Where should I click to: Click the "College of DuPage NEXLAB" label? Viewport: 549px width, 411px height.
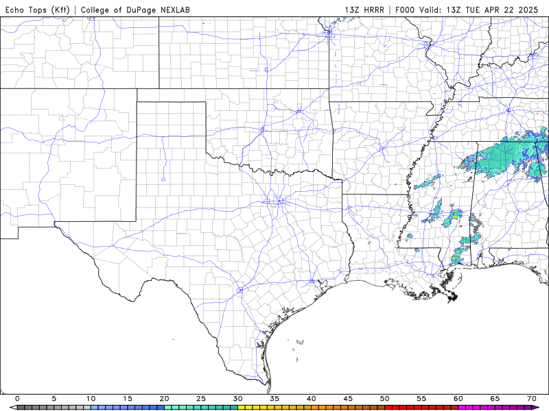[x=135, y=10]
